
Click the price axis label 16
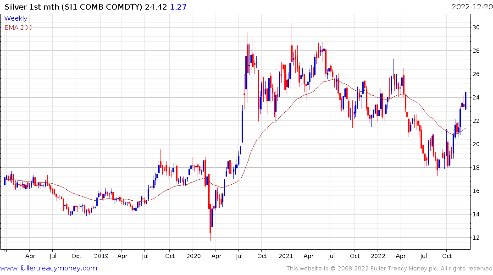(x=476, y=191)
